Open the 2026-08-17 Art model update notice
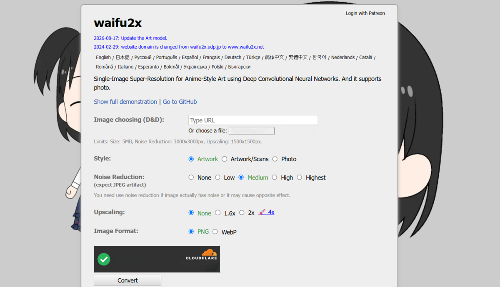 [130, 38]
